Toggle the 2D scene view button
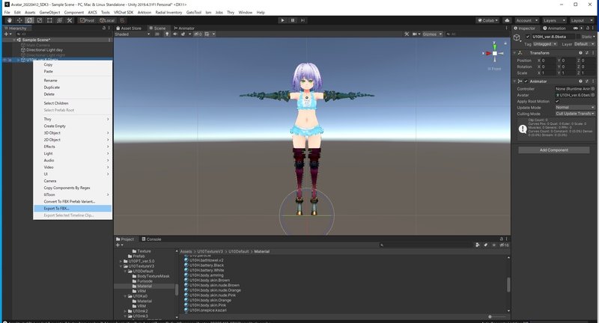This screenshot has width=599, height=323. pos(157,34)
